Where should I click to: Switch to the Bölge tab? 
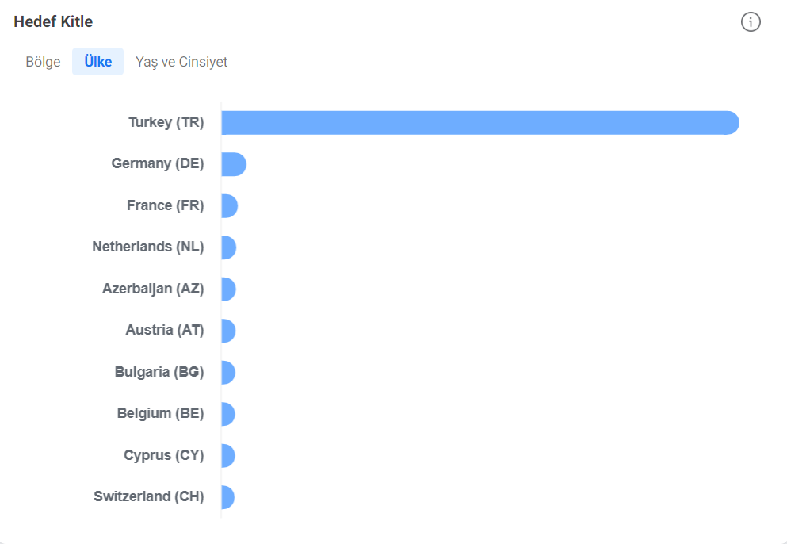pyautogui.click(x=43, y=62)
